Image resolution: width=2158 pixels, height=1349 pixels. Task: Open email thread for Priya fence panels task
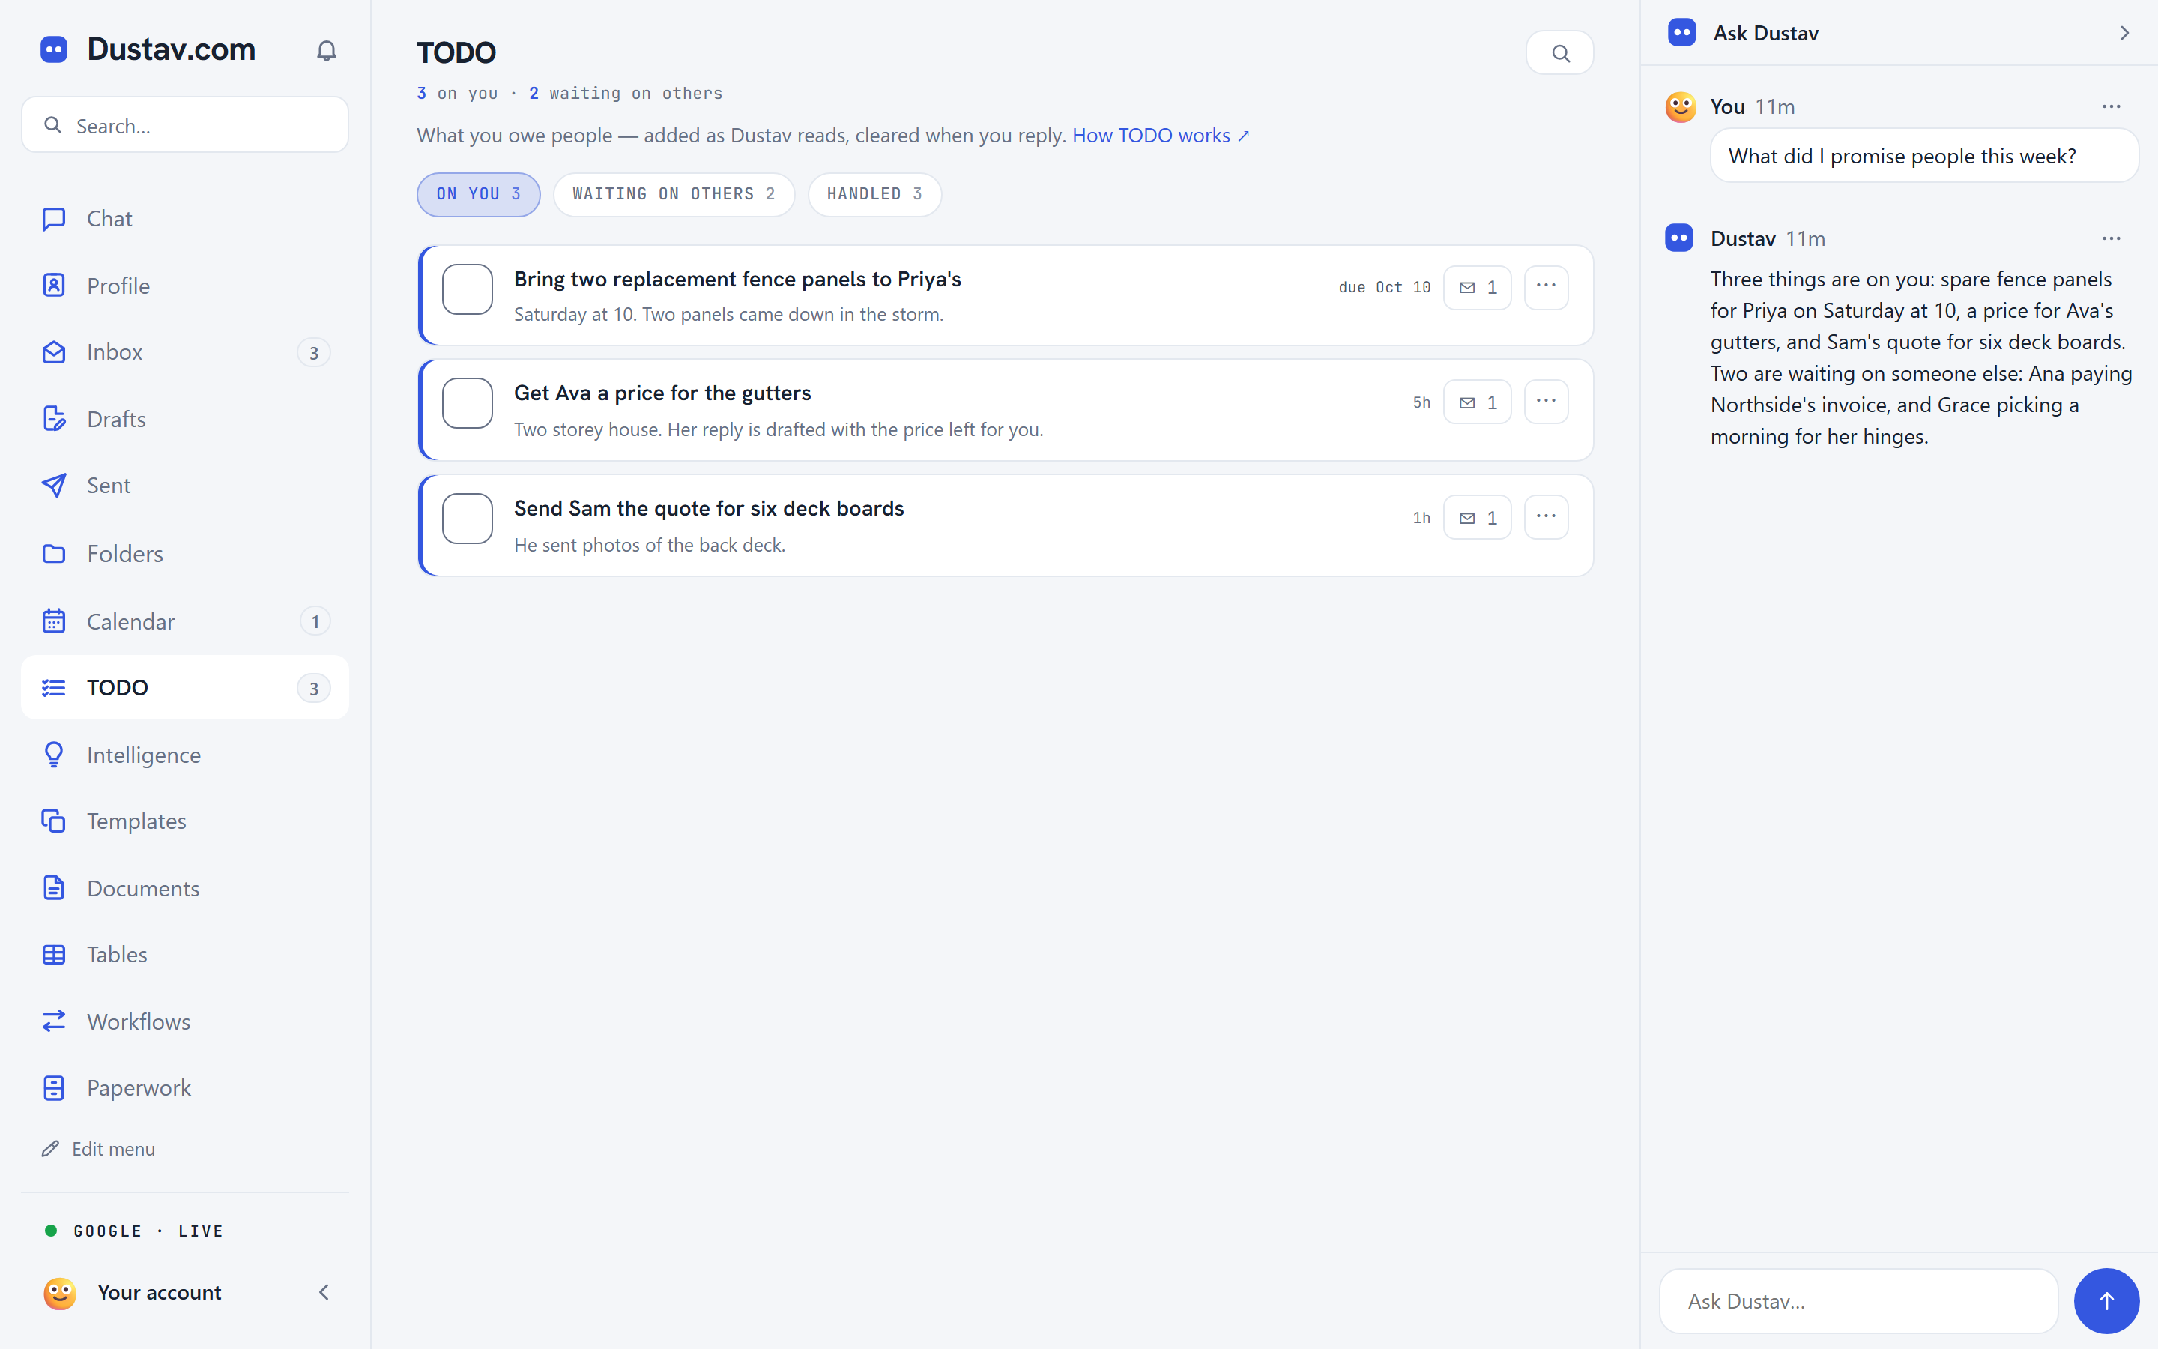click(x=1478, y=287)
